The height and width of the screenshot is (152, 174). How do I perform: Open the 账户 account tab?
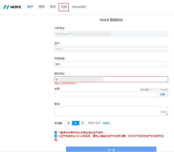click(30, 7)
